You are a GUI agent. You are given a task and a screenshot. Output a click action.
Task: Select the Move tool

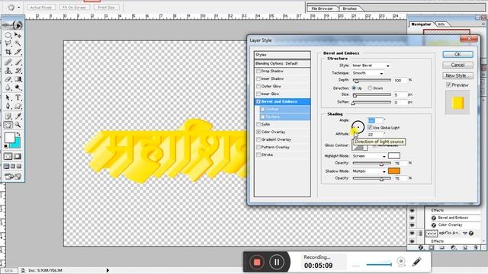click(x=18, y=35)
